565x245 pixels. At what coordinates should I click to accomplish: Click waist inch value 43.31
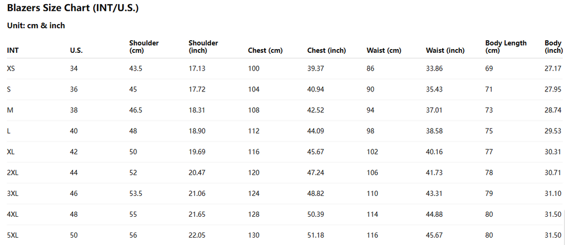[x=434, y=194]
